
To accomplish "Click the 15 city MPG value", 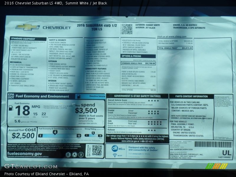I will pos(35,114).
